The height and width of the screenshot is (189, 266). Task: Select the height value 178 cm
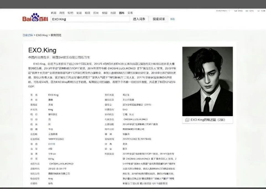52,154
